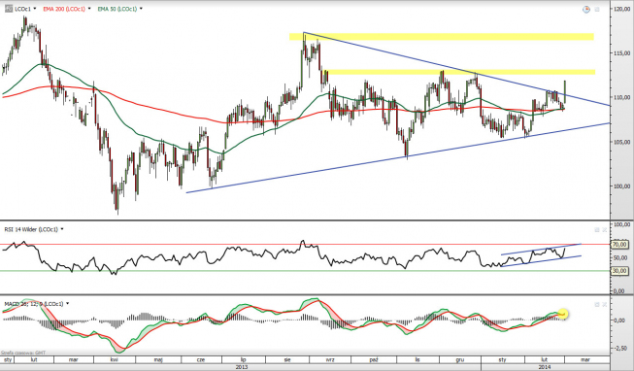634x371 pixels.
Task: Open the EMA 50 (LCOc1) dropdown arrow
Action: click(141, 9)
